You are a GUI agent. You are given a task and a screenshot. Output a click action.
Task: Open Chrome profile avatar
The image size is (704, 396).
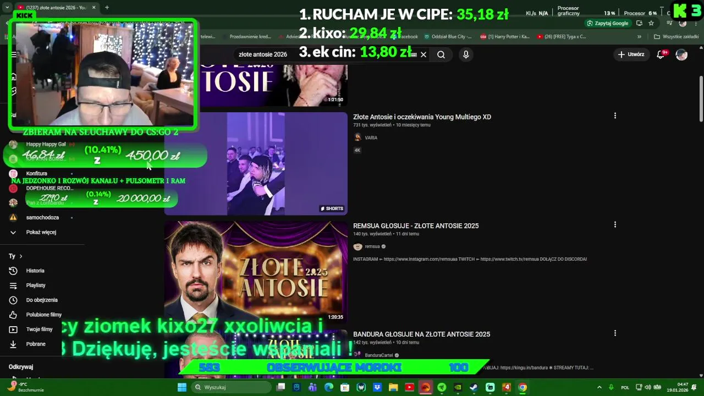(683, 23)
